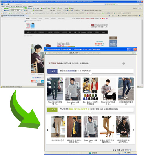Click the black navigation menu bar on shop page
This screenshot has width=144, height=155.
[66, 32]
